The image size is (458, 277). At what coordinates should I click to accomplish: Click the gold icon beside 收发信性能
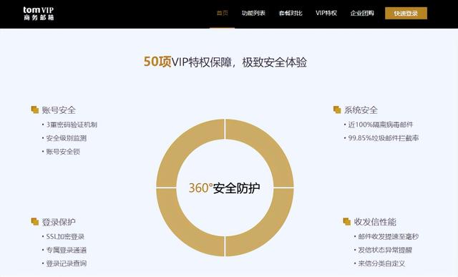tap(346, 221)
